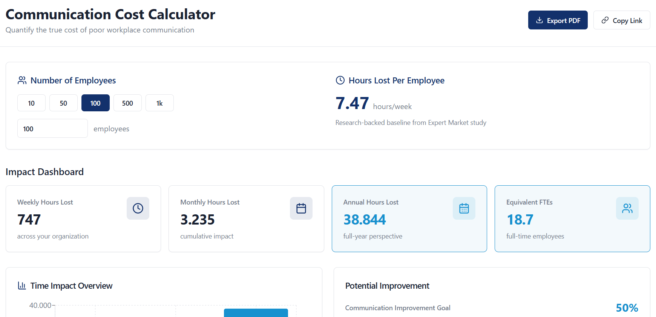Click the 747 weekly hours lost value
This screenshot has width=656, height=317.
29,220
